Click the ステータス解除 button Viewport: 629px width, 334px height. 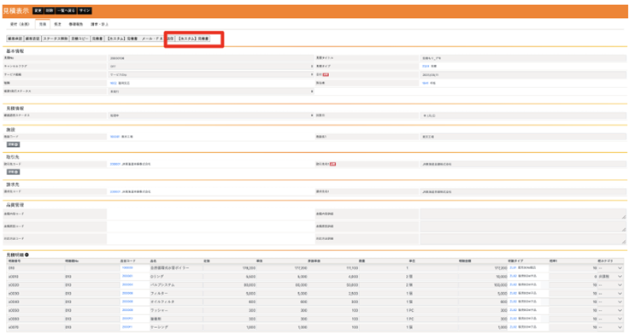point(56,38)
